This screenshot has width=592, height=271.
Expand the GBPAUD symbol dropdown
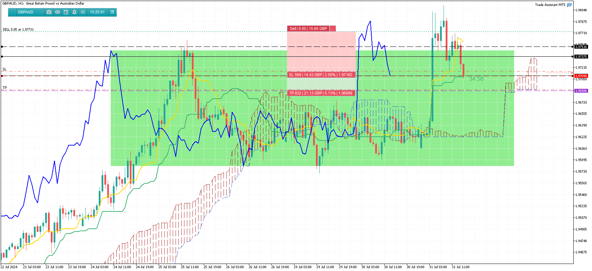pos(30,12)
